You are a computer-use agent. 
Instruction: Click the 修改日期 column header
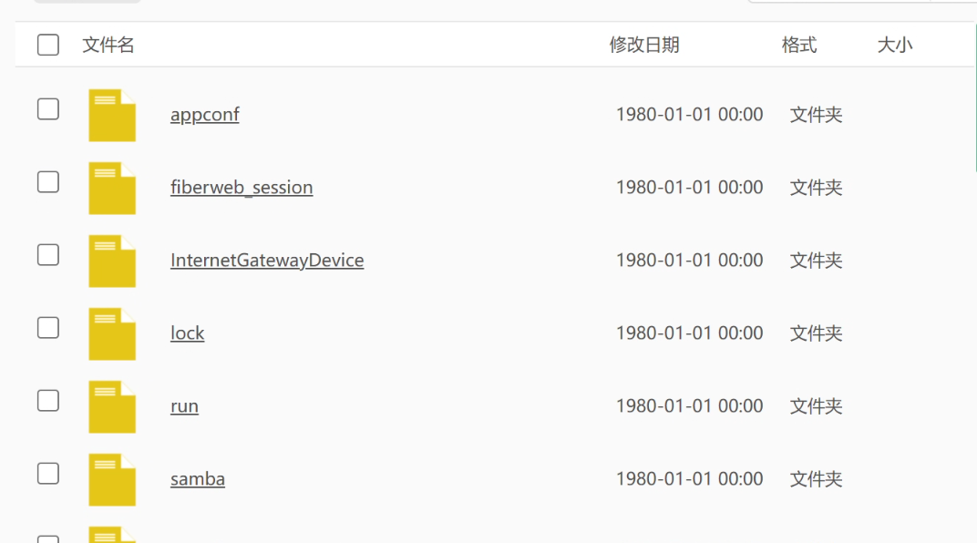coord(644,45)
